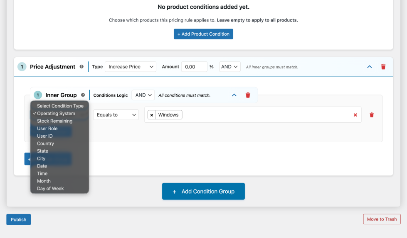Focus the Amount input field
The height and width of the screenshot is (238, 407).
[x=194, y=67]
